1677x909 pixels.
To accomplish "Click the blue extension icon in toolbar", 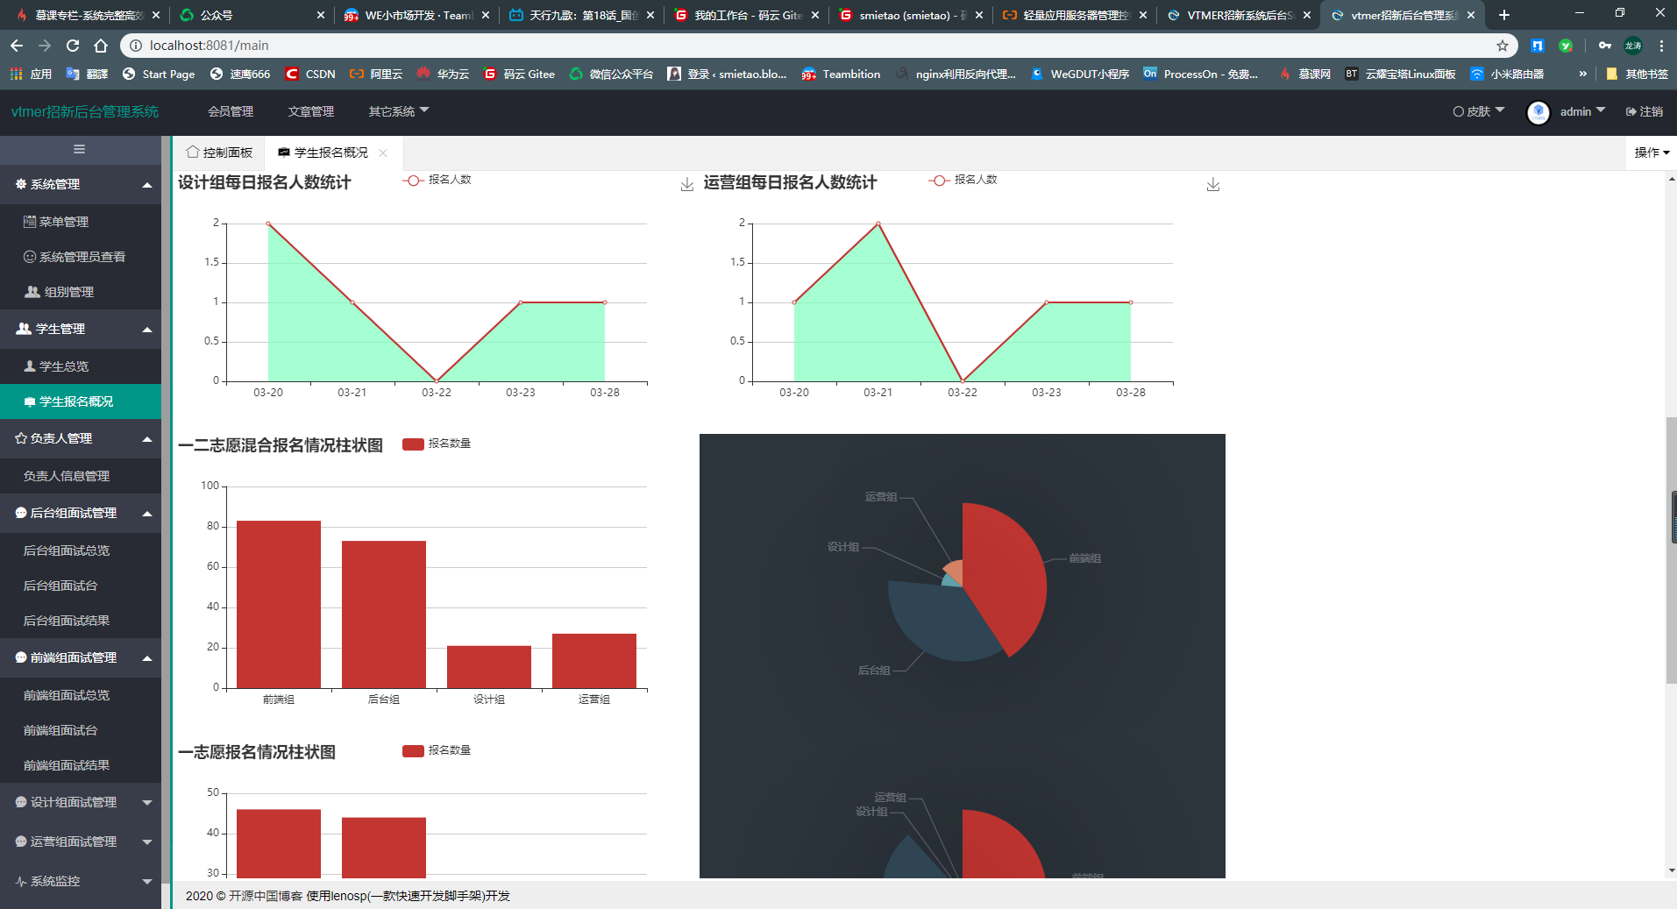I will coord(1538,46).
